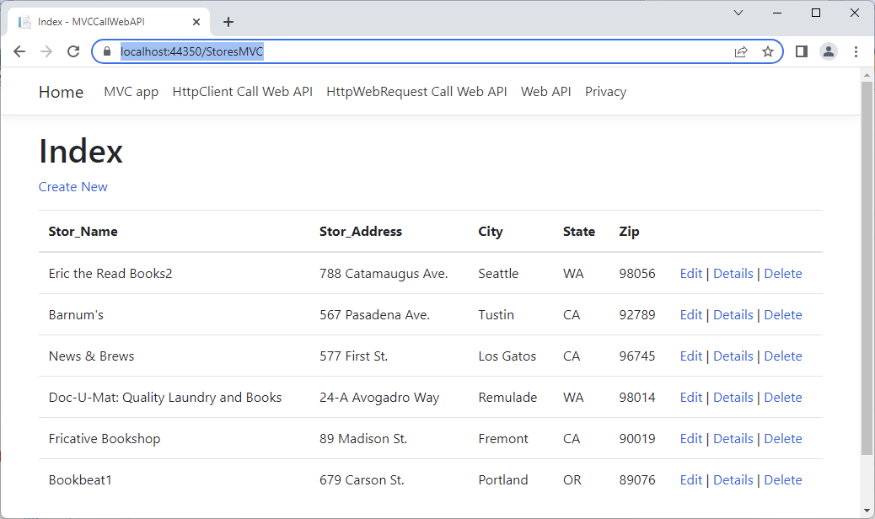875x519 pixels.
Task: Click the Home brand link
Action: 61,92
